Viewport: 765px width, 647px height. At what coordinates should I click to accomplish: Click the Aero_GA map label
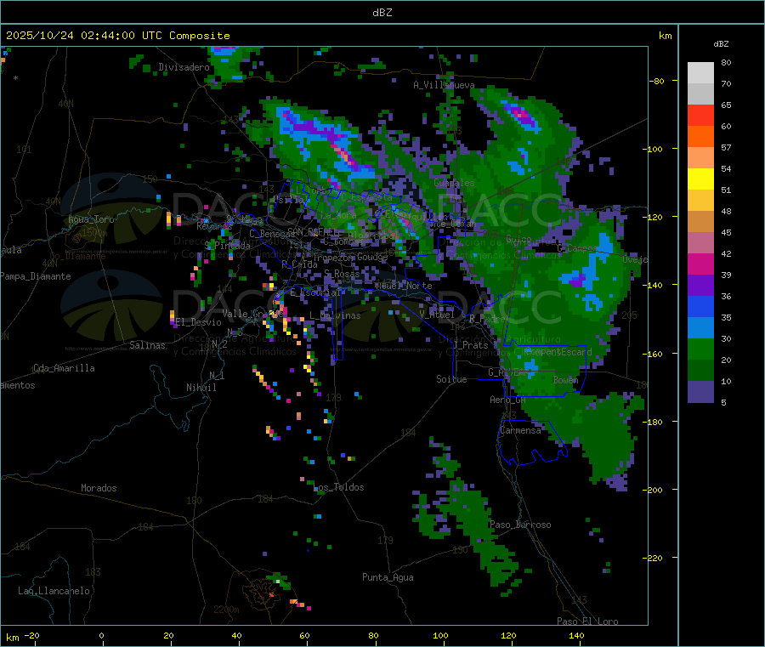[508, 400]
